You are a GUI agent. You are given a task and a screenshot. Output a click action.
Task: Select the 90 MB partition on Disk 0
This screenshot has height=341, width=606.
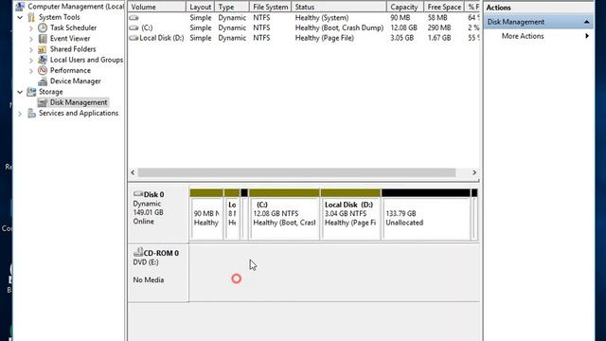pos(206,215)
